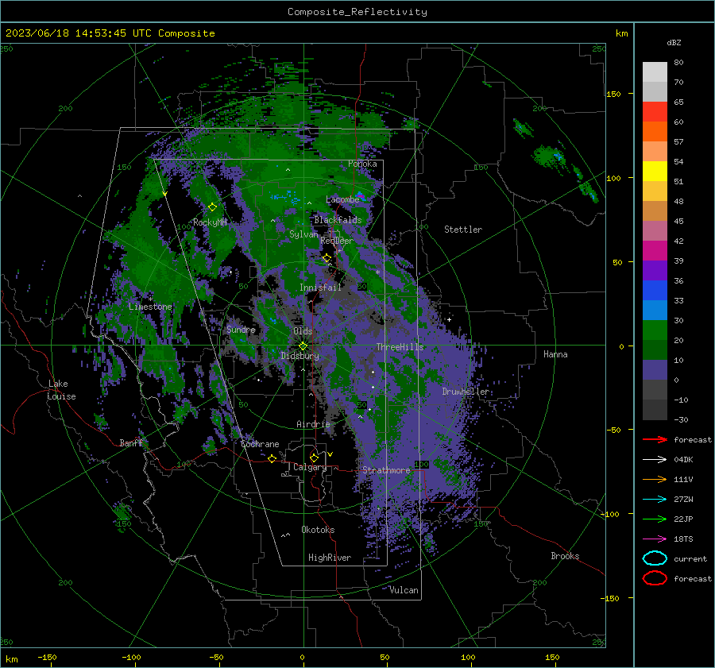Screen dimensions: 715x668
Task: Click the ThreeHills label
Action: coord(400,347)
